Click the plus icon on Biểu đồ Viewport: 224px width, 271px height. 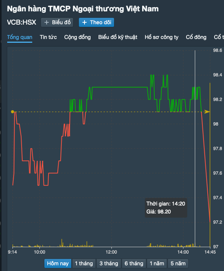click(46, 22)
